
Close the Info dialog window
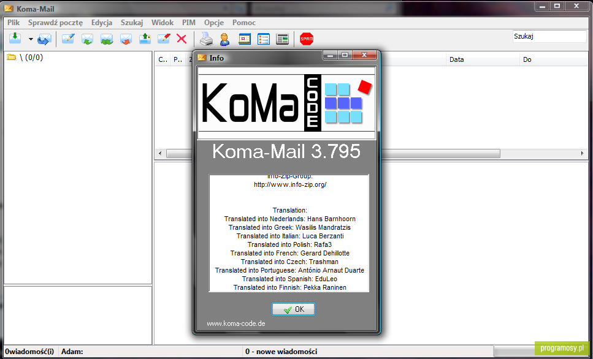pos(364,55)
